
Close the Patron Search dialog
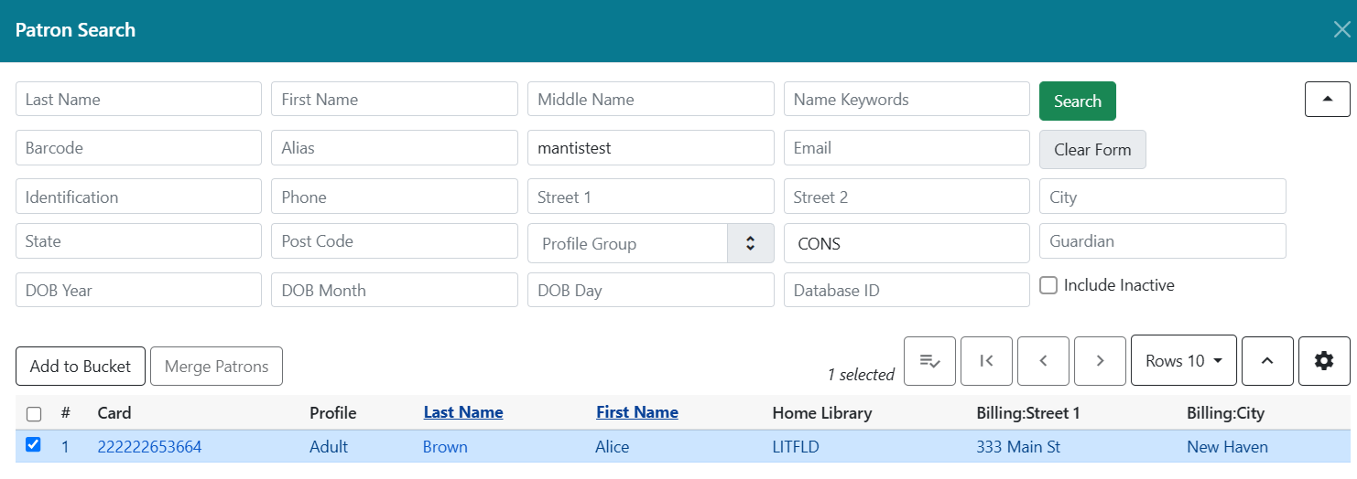pyautogui.click(x=1341, y=30)
